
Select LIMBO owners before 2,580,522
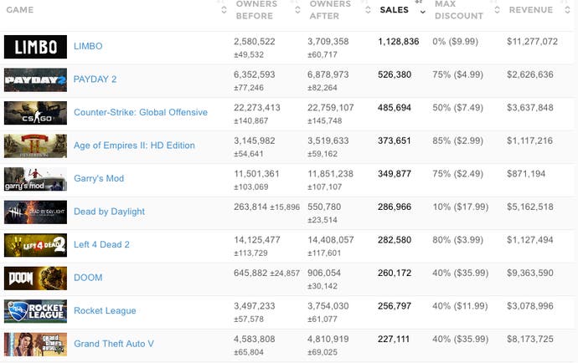255,42
